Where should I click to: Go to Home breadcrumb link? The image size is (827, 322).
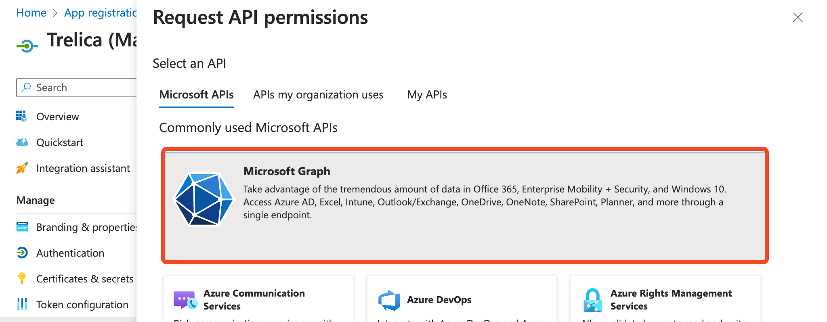pyautogui.click(x=31, y=13)
